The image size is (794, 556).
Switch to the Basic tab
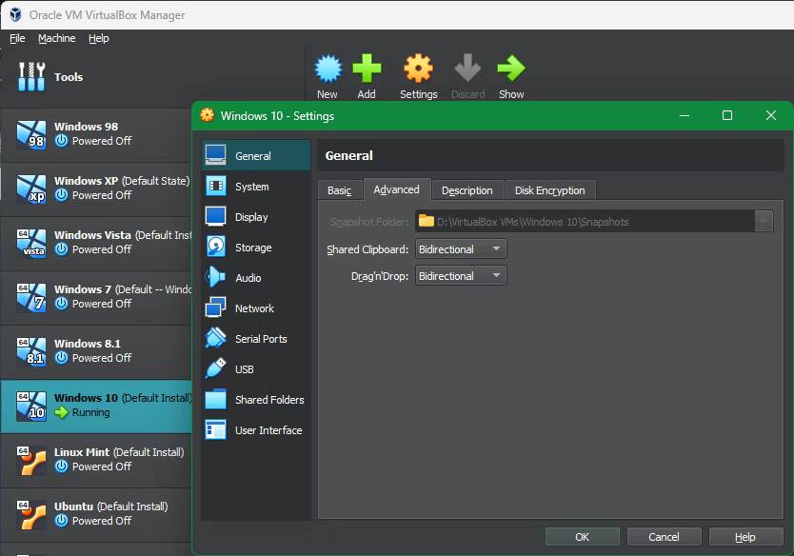click(340, 190)
